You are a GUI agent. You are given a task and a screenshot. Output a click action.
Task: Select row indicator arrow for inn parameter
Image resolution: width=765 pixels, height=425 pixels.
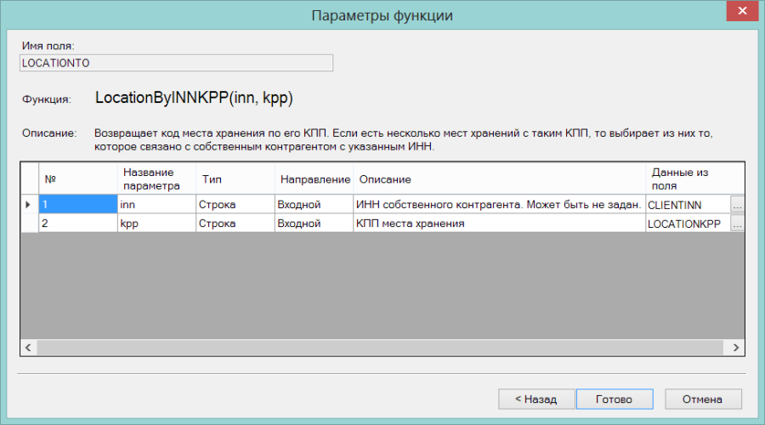28,205
